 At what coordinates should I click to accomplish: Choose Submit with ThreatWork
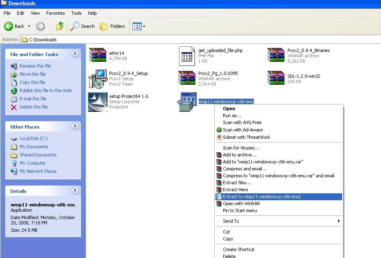(279, 137)
